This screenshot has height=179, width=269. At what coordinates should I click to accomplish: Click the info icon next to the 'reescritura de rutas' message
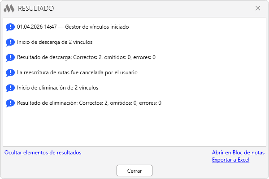pos(10,73)
